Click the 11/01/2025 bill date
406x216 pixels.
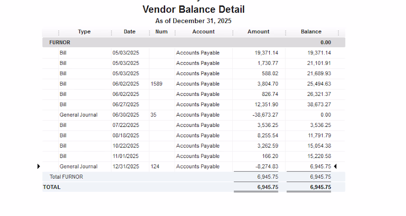tap(125, 156)
